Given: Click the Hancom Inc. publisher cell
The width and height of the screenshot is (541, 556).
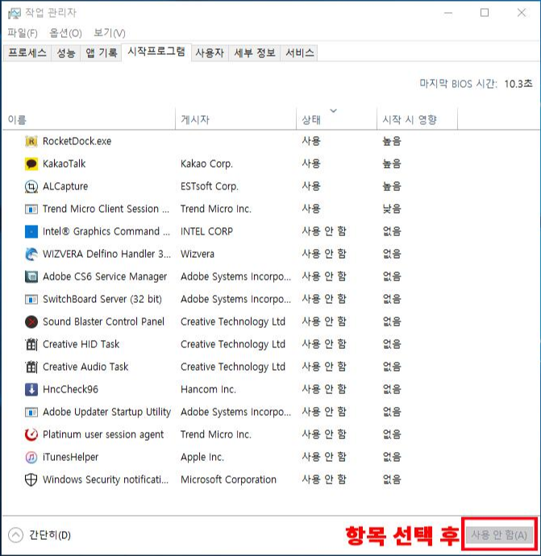Looking at the screenshot, I should pos(208,389).
